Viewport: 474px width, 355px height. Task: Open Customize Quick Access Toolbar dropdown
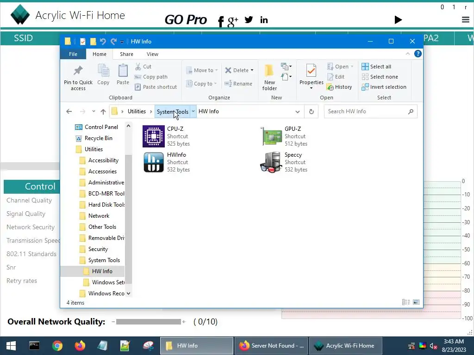pos(122,42)
